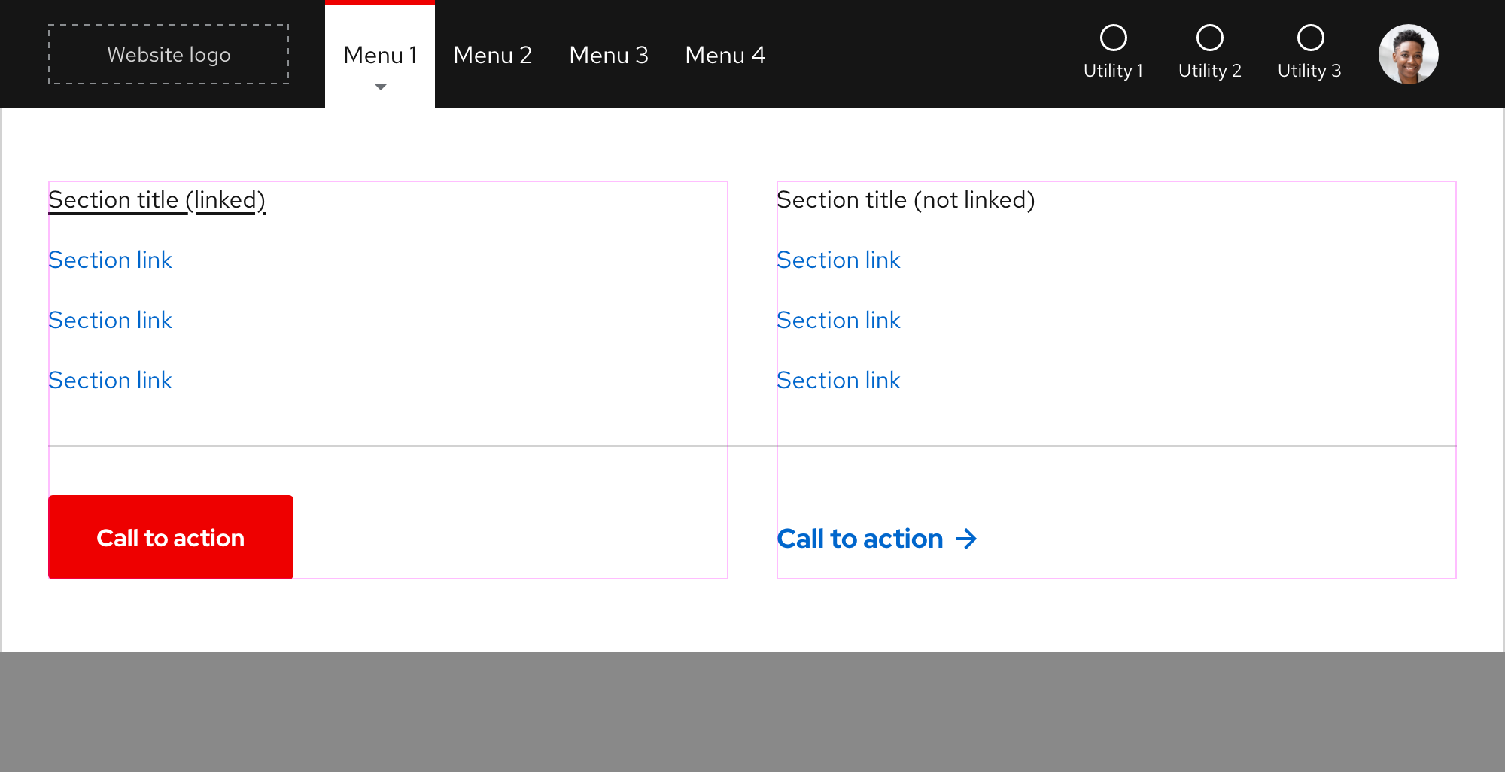Open the Menu 1 mega menu
The height and width of the screenshot is (772, 1505).
(380, 55)
